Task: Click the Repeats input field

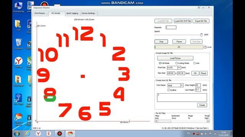Action: tap(171, 27)
